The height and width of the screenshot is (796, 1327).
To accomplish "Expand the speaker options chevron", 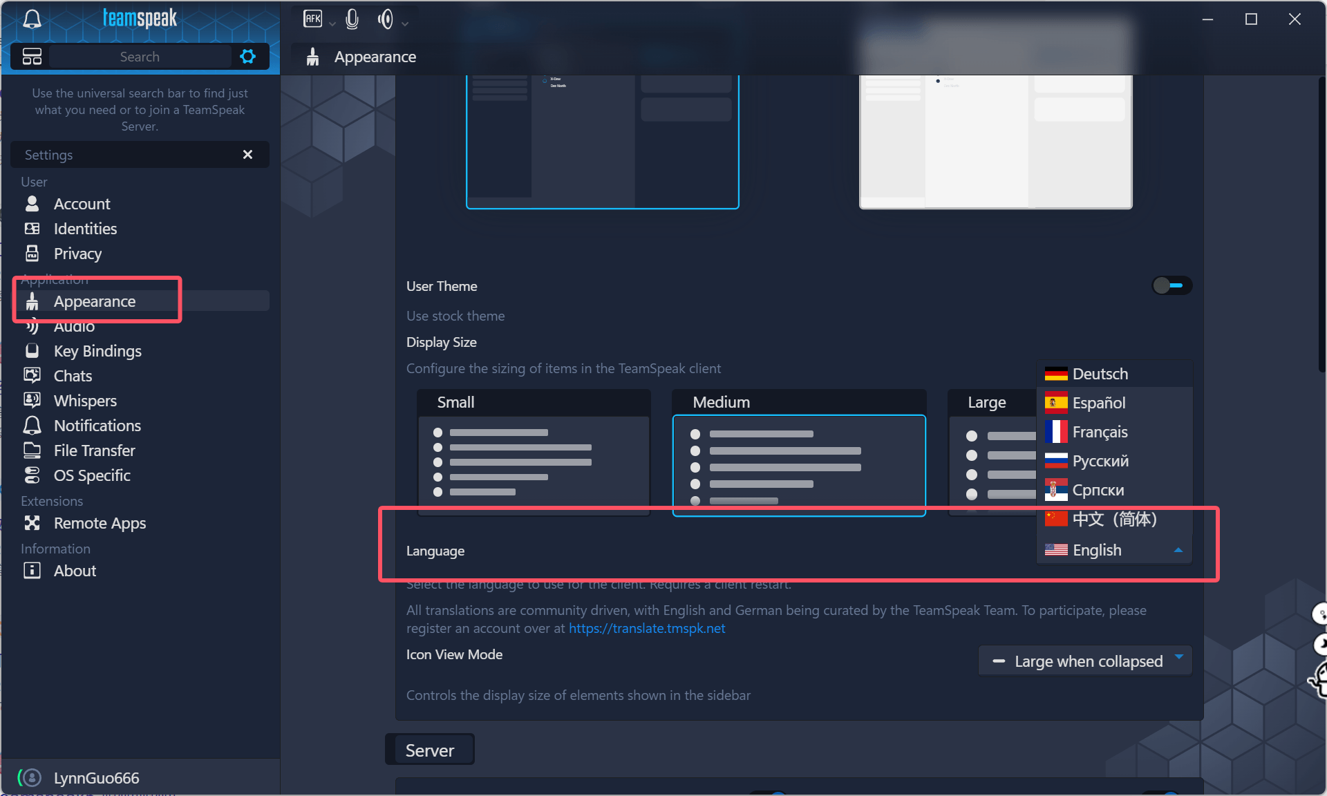I will pos(405,23).
